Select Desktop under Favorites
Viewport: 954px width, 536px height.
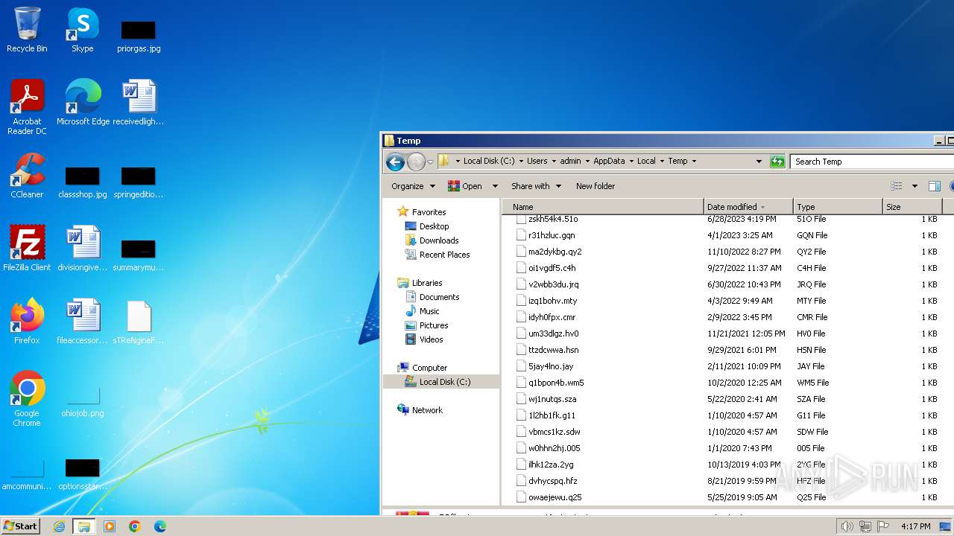pyautogui.click(x=434, y=226)
